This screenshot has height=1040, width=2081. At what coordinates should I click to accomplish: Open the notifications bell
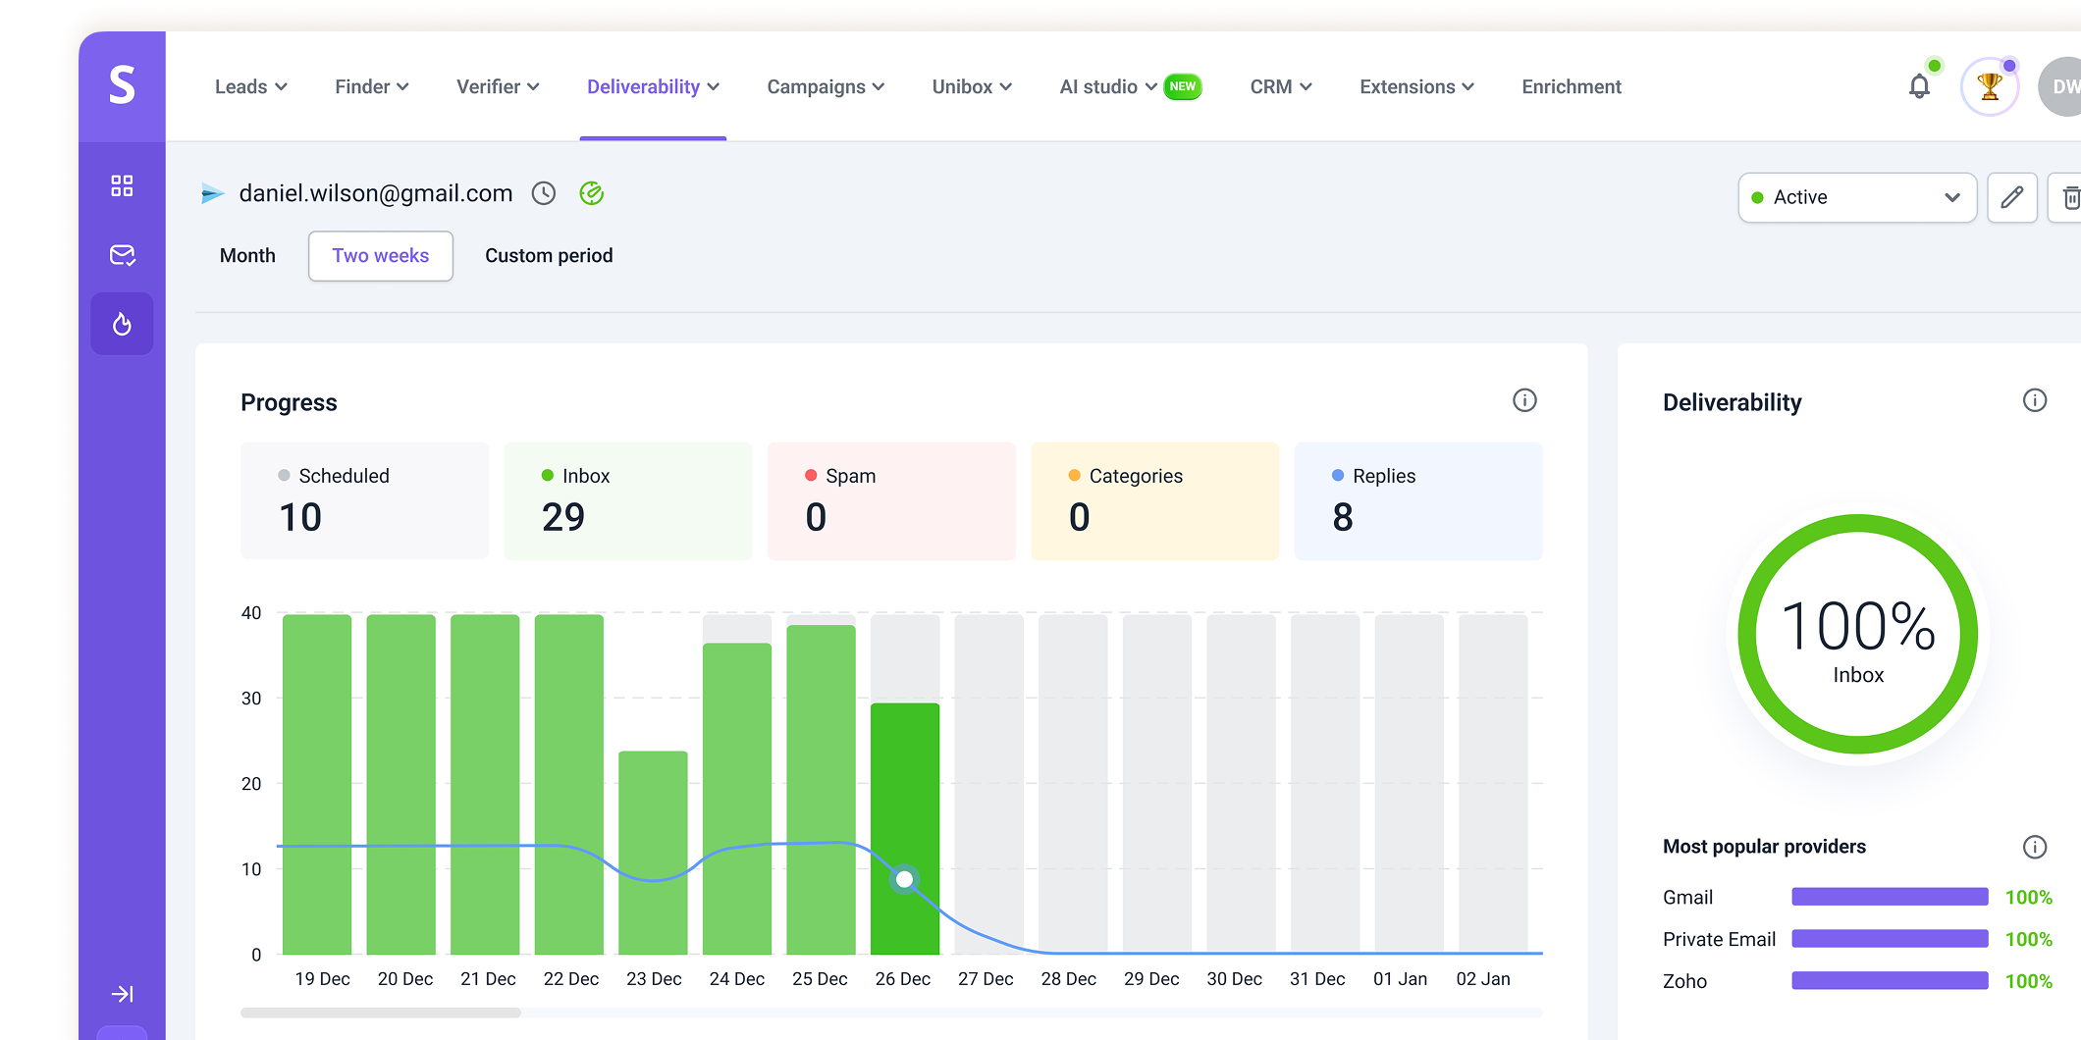click(x=1919, y=87)
